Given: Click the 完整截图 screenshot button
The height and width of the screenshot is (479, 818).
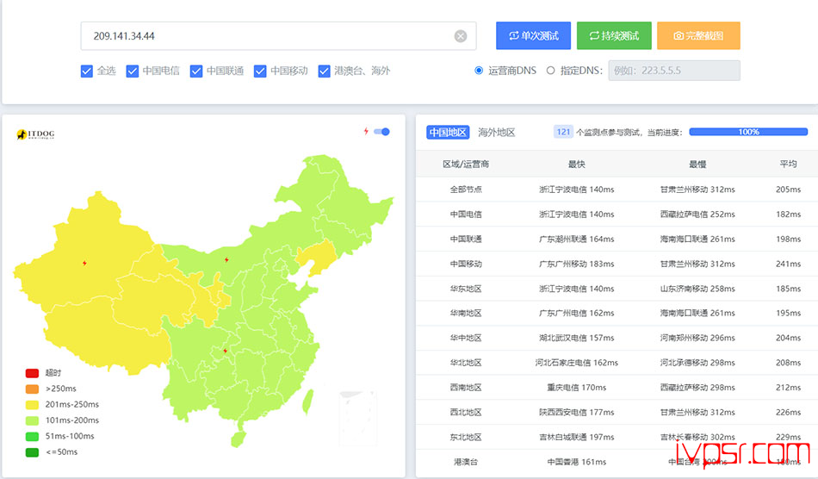Looking at the screenshot, I should pyautogui.click(x=698, y=35).
